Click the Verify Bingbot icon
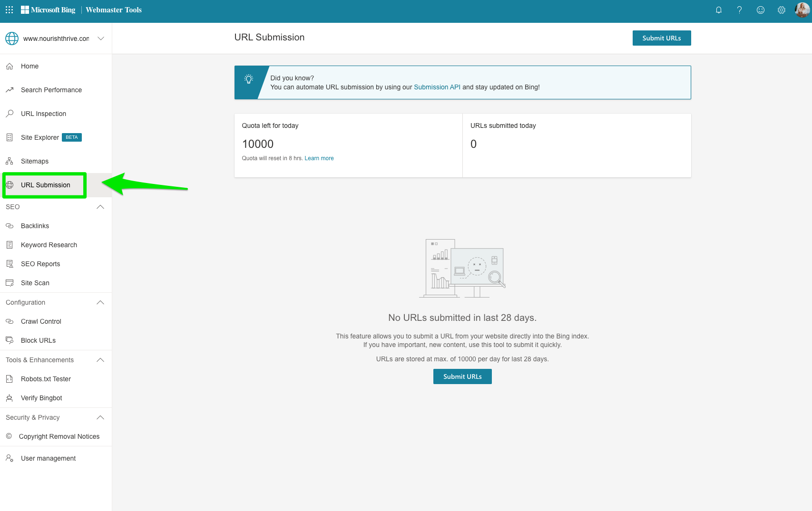 [10, 398]
